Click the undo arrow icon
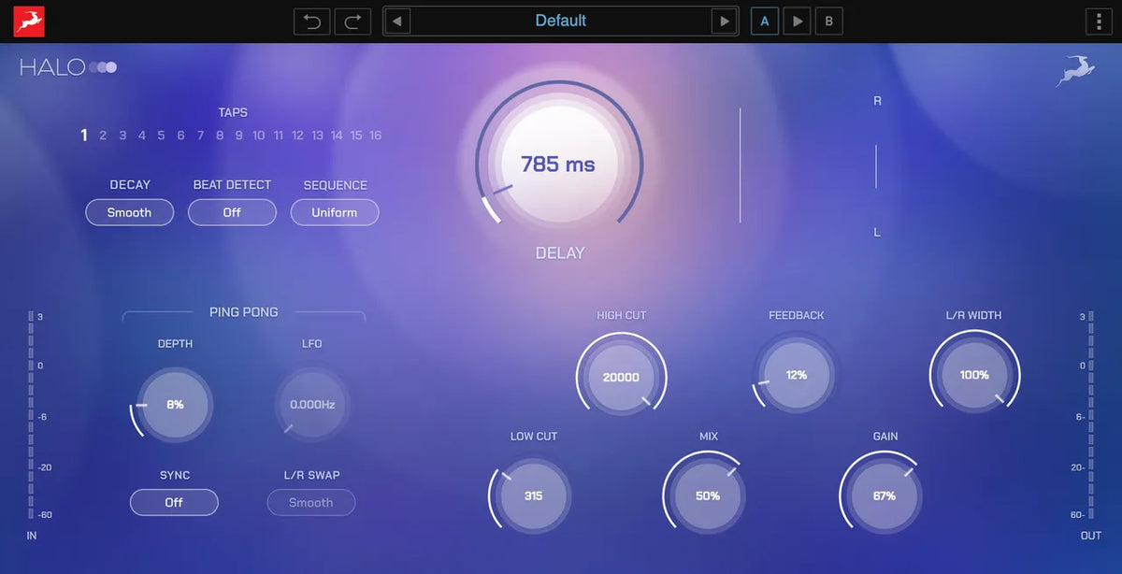This screenshot has width=1122, height=574. (x=311, y=21)
